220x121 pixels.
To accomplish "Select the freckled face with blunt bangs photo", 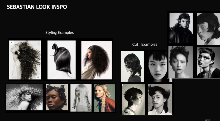I will pos(208,29).
